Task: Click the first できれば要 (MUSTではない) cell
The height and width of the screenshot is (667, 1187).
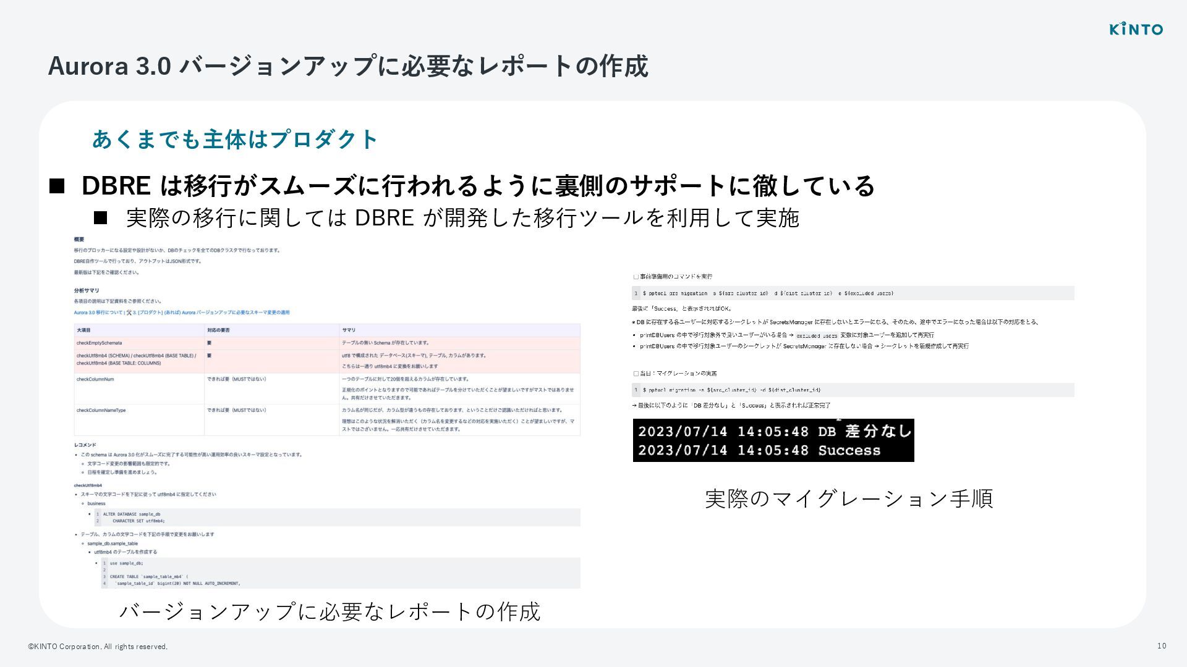Action: [x=271, y=388]
